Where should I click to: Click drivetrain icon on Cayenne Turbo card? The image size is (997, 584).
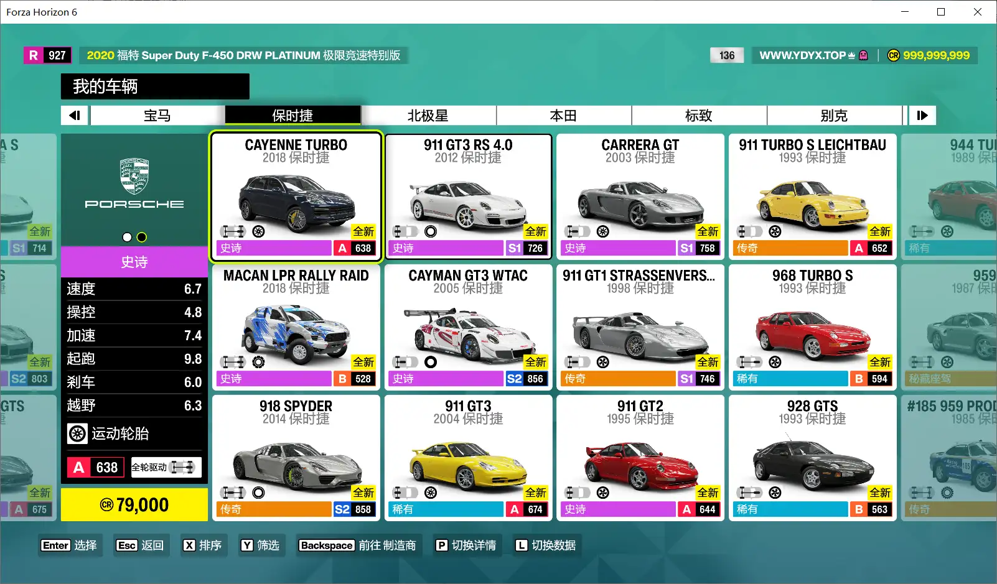coord(233,231)
